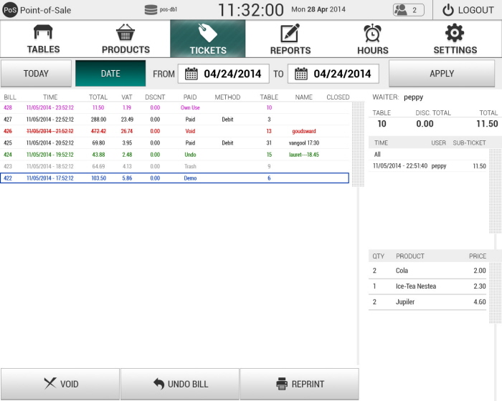
Task: Undo the selected bill
Action: pyautogui.click(x=180, y=384)
